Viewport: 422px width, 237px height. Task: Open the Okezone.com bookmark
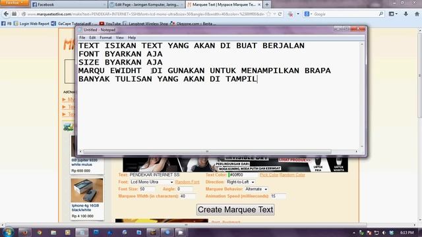pos(193,24)
